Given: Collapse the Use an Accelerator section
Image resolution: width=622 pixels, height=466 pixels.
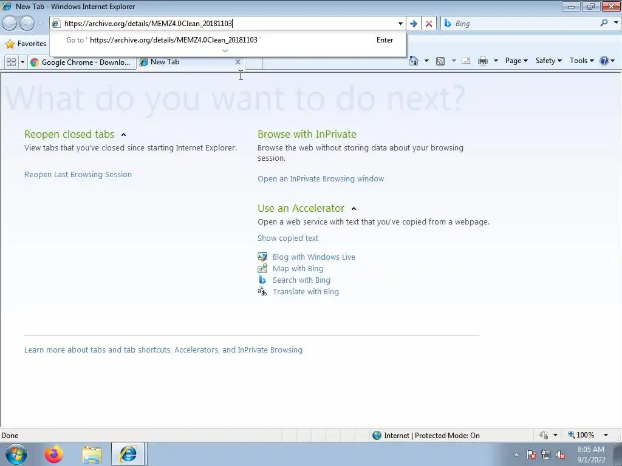Looking at the screenshot, I should pyautogui.click(x=354, y=209).
